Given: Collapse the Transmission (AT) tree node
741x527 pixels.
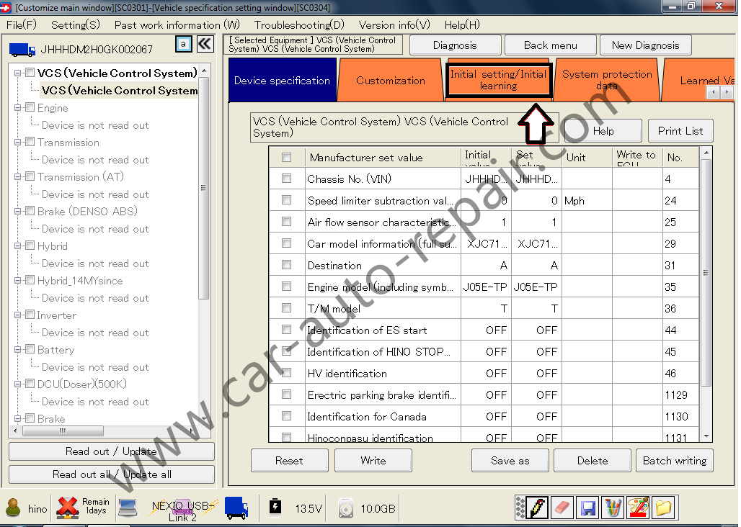Looking at the screenshot, I should [18, 177].
